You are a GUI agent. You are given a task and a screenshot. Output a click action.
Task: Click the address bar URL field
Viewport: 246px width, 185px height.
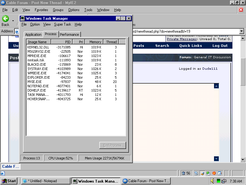(x=186, y=31)
